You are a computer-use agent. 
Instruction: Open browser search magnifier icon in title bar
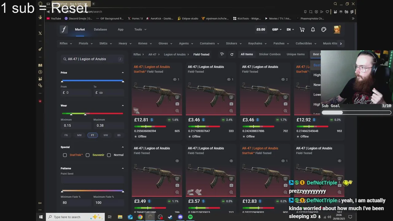pos(335,4)
